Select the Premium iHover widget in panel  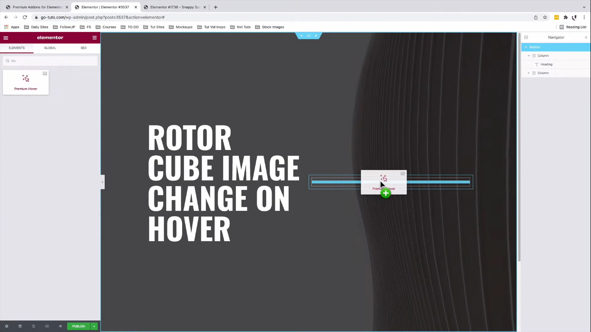[26, 82]
